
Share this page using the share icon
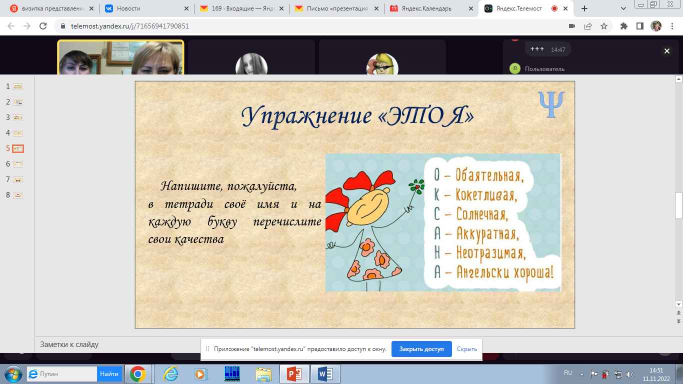[x=588, y=26]
